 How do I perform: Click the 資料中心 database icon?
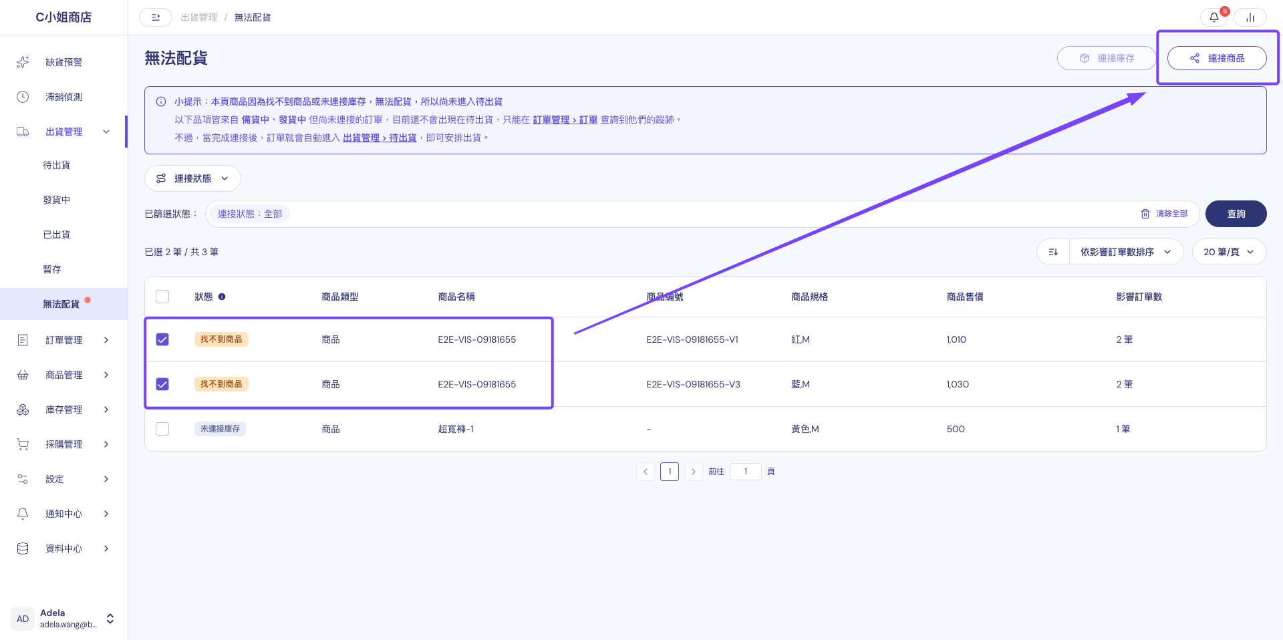tap(23, 548)
